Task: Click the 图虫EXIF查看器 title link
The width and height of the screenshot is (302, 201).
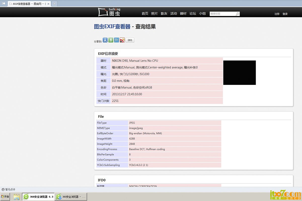Action: pos(112,27)
